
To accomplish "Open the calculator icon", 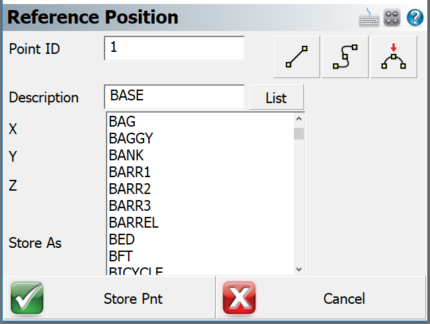I will [x=392, y=18].
